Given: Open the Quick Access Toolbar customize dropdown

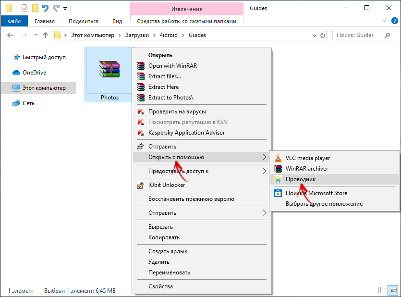Looking at the screenshot, I should pyautogui.click(x=65, y=9).
